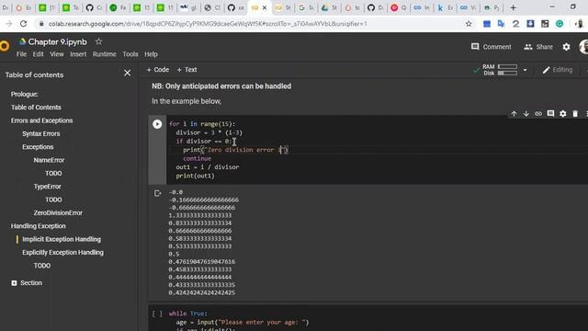This screenshot has height=331, width=588.
Task: Click the TODO entry under NameError
Action: click(53, 174)
